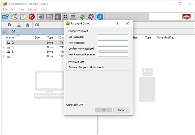Click the question mark help button
The image size is (195, 135).
tap(117, 23)
